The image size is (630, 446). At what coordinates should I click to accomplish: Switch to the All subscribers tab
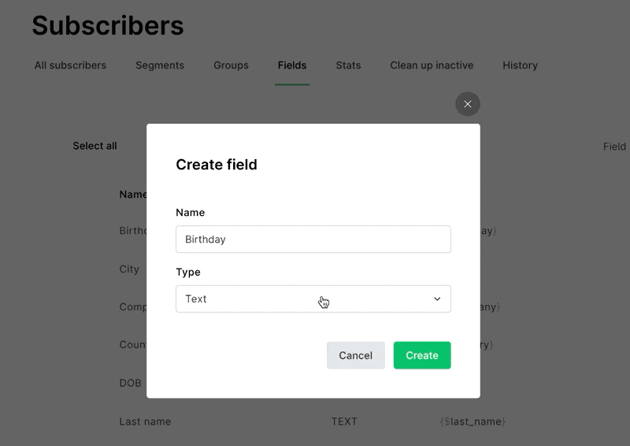(x=70, y=65)
